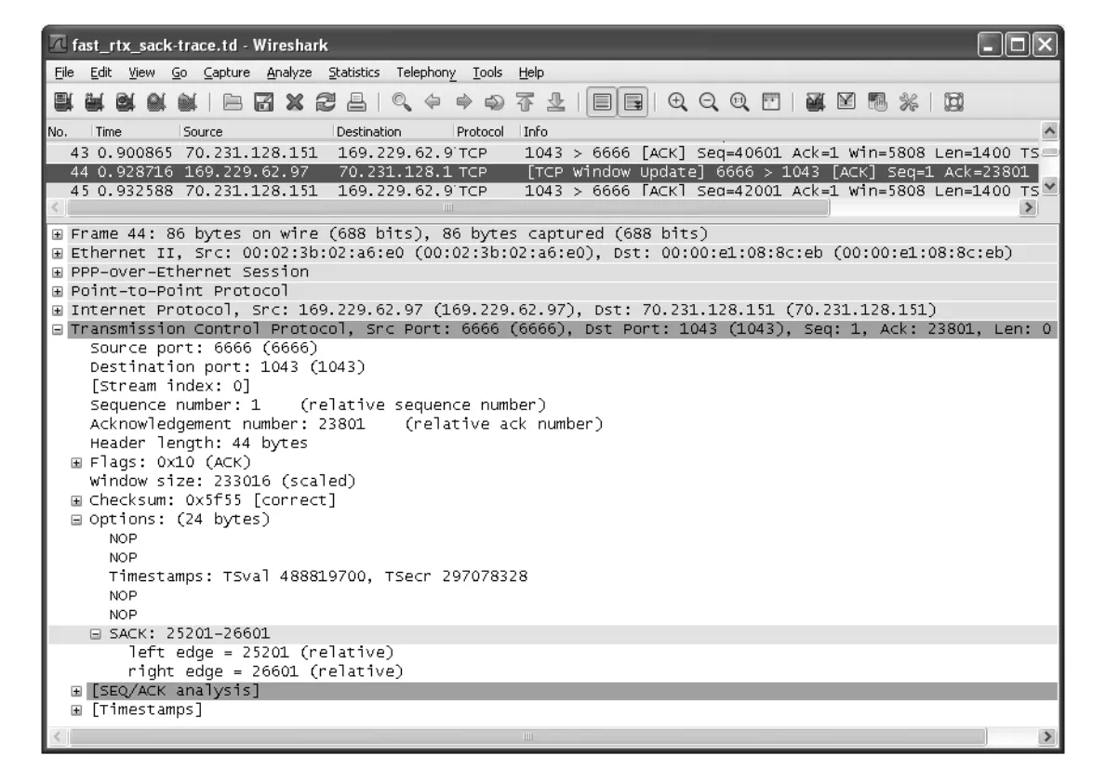The height and width of the screenshot is (769, 1106).
Task: Find a packet with magnifier icon
Action: pos(402,103)
